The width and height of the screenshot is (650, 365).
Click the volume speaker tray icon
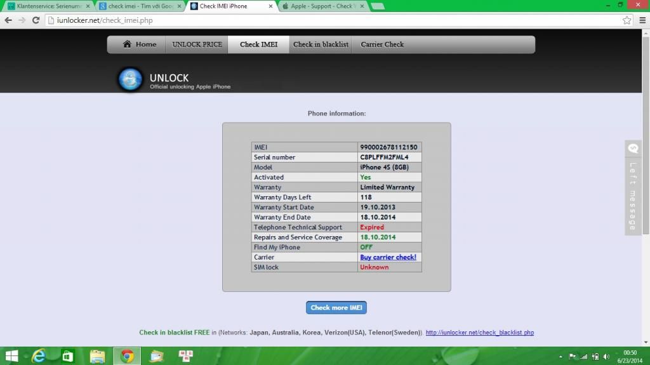(607, 357)
